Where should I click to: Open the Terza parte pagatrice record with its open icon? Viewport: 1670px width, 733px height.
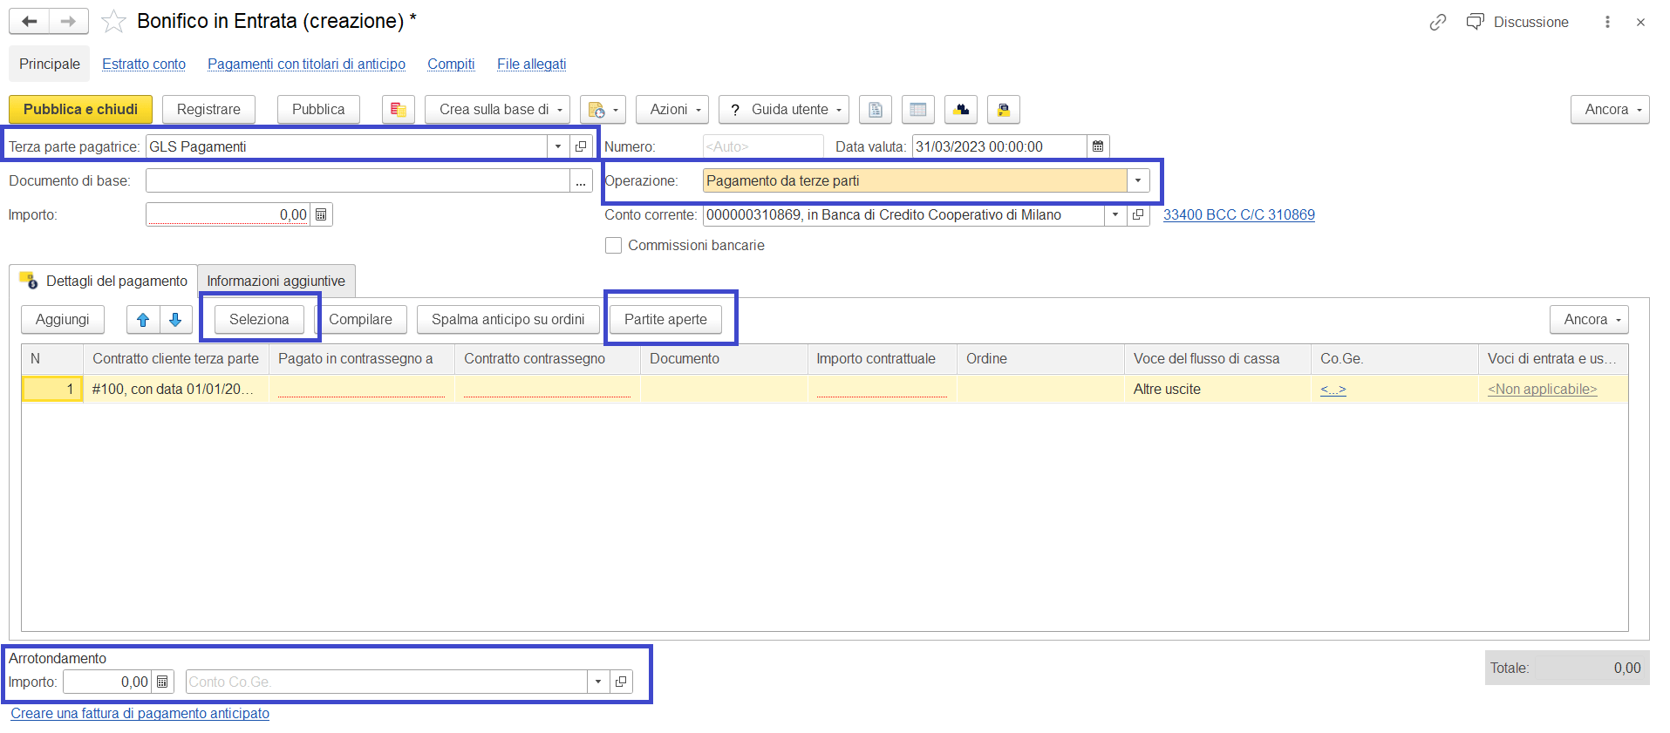coord(581,146)
